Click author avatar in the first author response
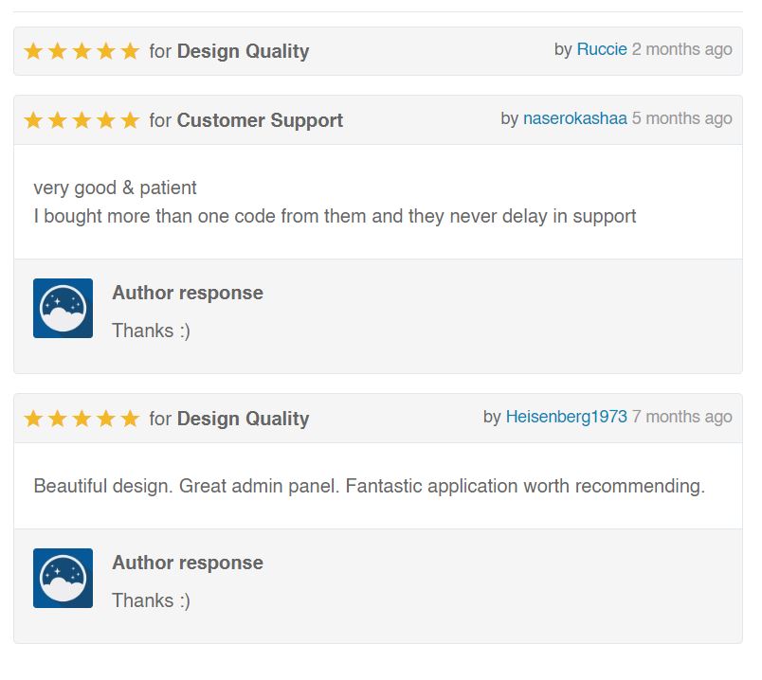 tap(63, 308)
